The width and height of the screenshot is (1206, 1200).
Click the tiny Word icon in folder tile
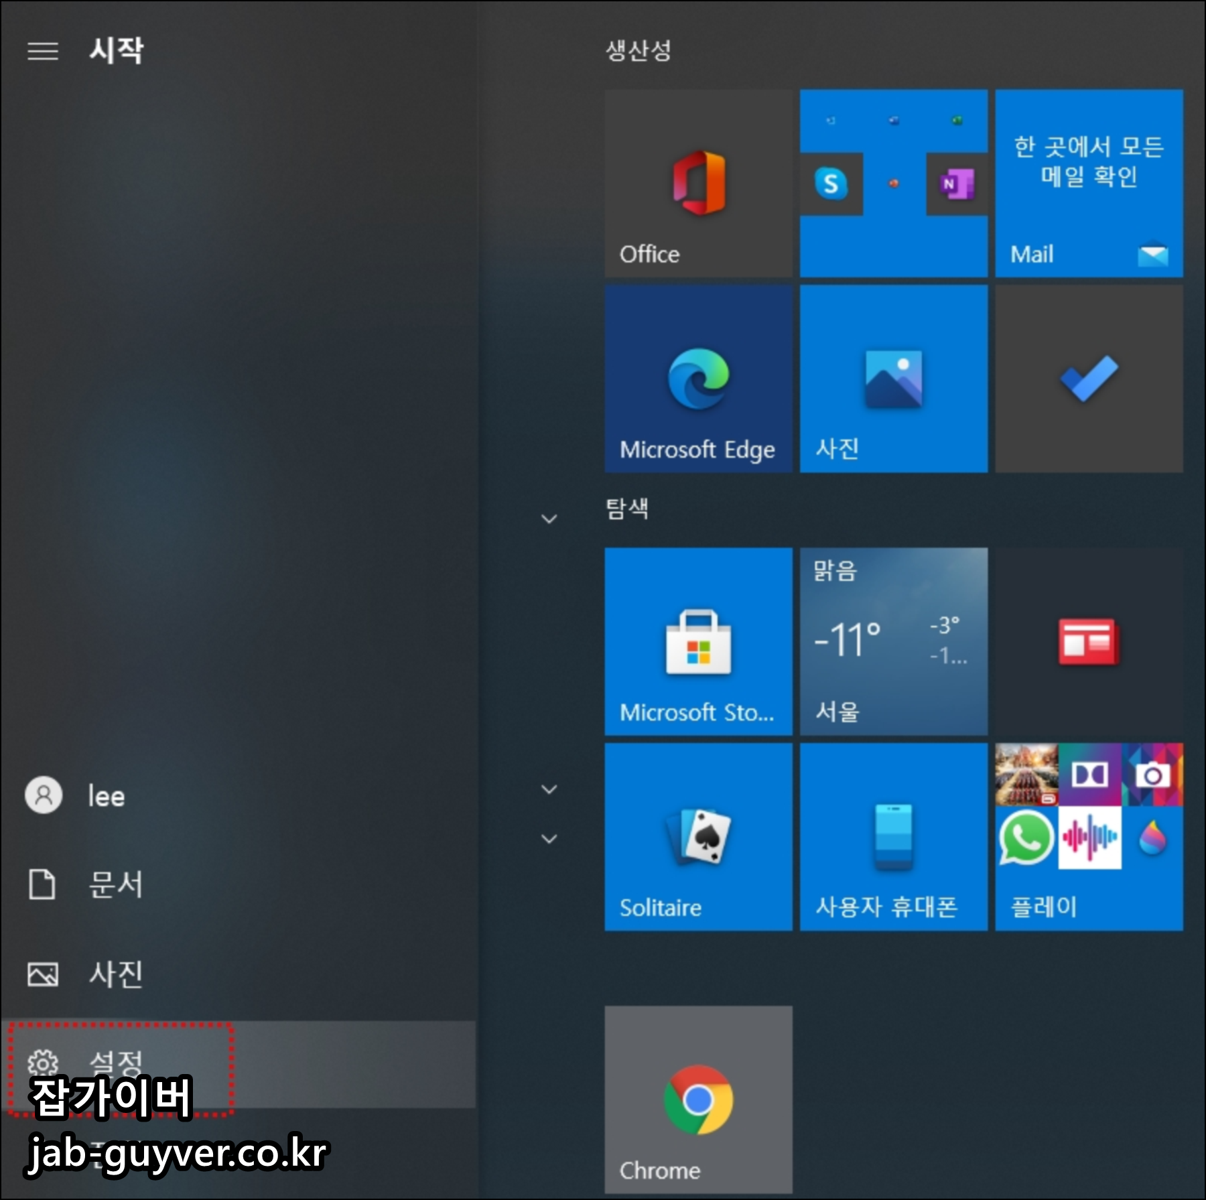click(x=894, y=121)
